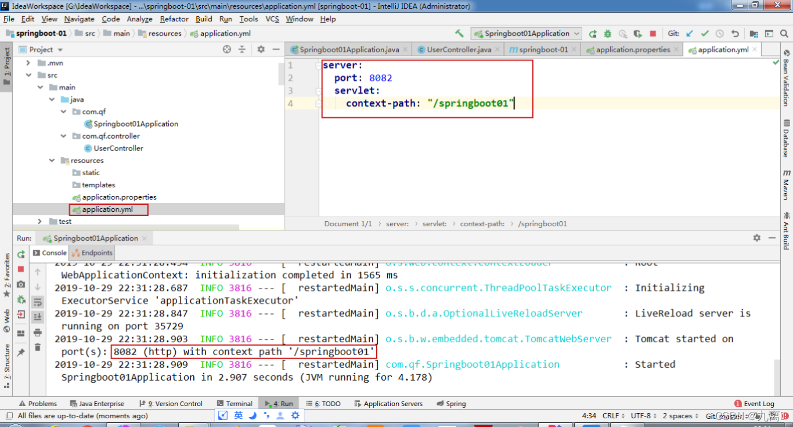Hide the Project panel with the minus icon

[276, 49]
